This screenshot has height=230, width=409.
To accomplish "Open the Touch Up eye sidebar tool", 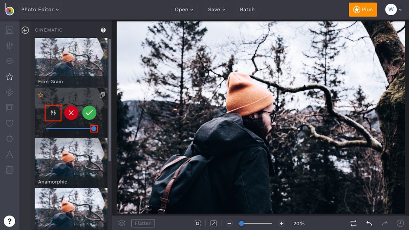I will (10, 61).
